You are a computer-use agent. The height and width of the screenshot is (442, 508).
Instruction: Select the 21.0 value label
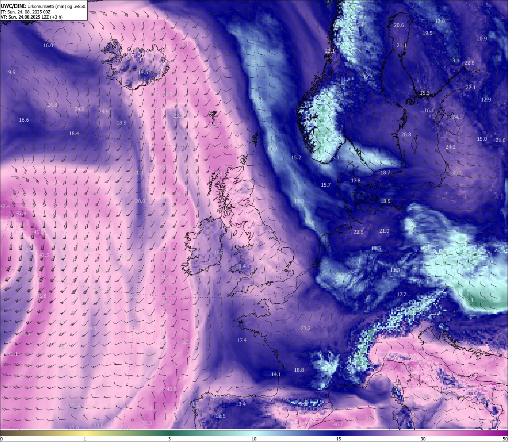[x=384, y=231]
